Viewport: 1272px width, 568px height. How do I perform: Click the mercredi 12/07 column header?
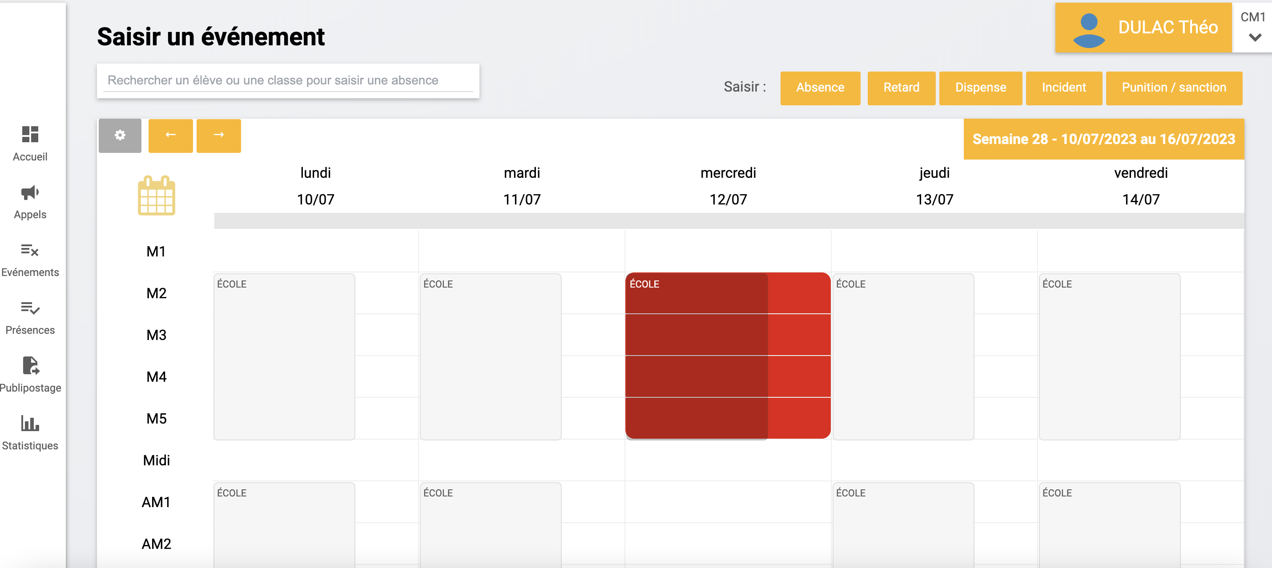pyautogui.click(x=728, y=186)
